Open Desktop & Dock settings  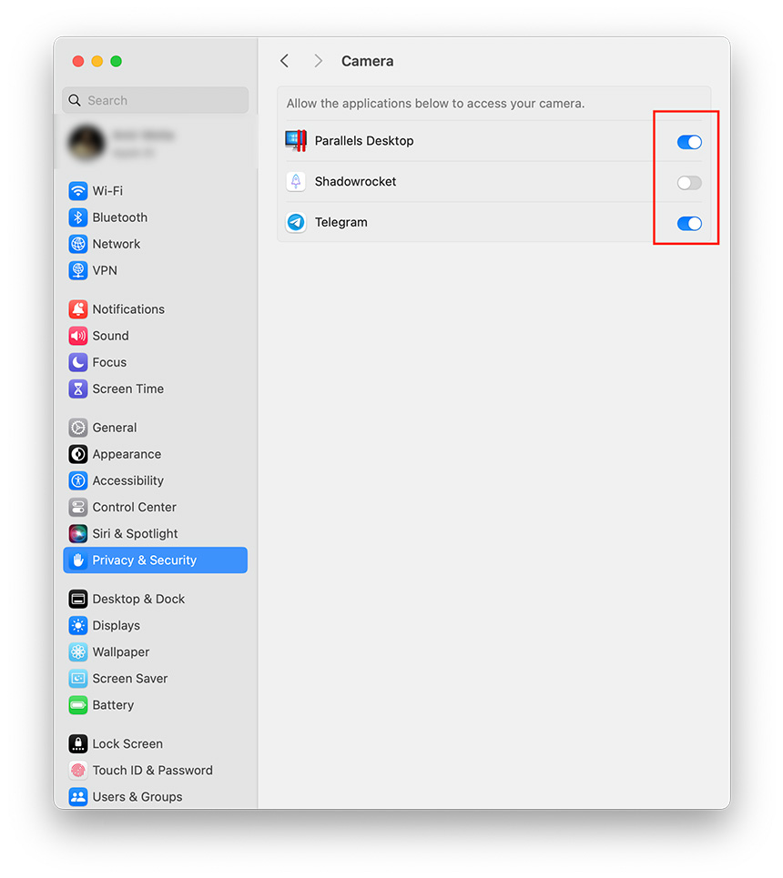156,600
